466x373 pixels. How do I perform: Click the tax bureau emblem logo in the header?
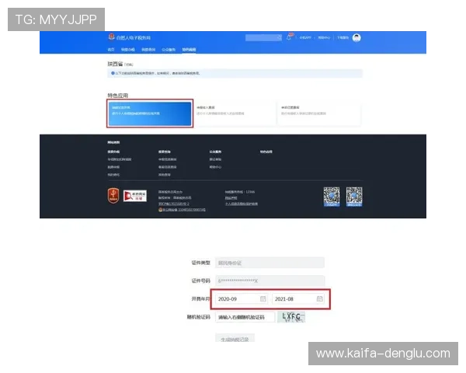coord(111,37)
